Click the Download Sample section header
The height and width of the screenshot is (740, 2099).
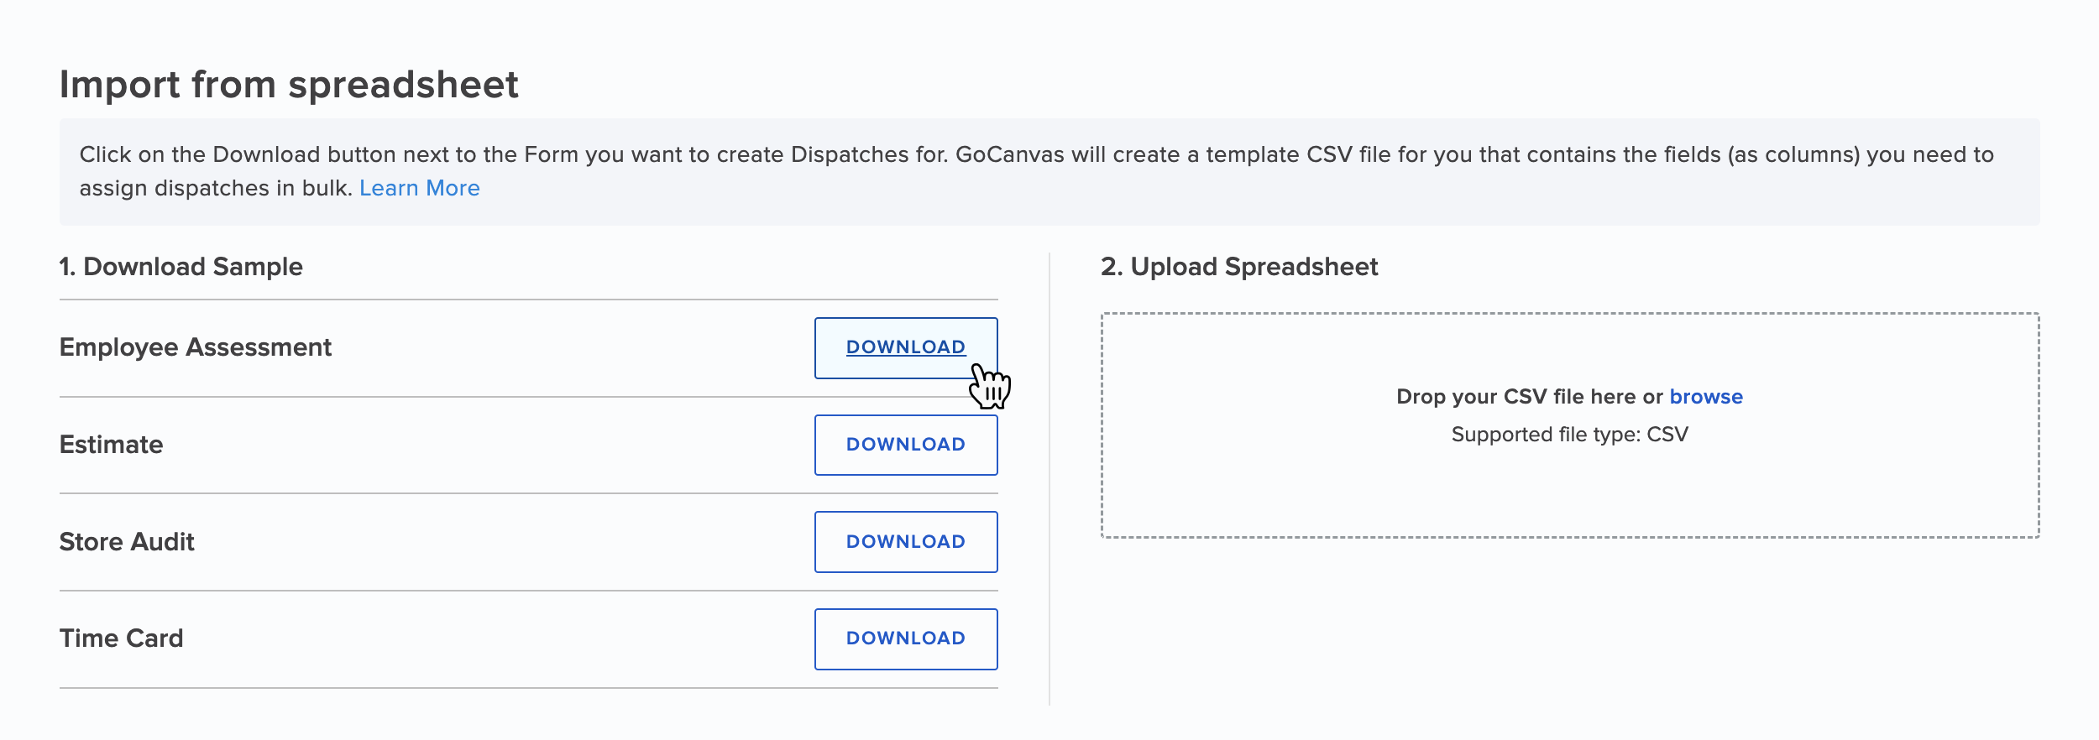click(181, 267)
